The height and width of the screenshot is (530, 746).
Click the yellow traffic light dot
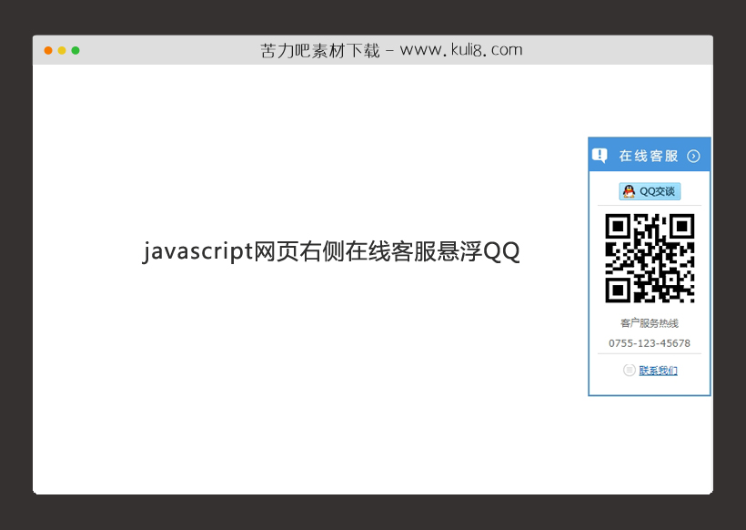(x=61, y=51)
